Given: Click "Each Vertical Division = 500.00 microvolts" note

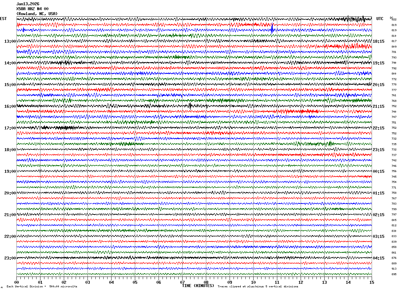Looking at the screenshot, I should coord(42,287).
